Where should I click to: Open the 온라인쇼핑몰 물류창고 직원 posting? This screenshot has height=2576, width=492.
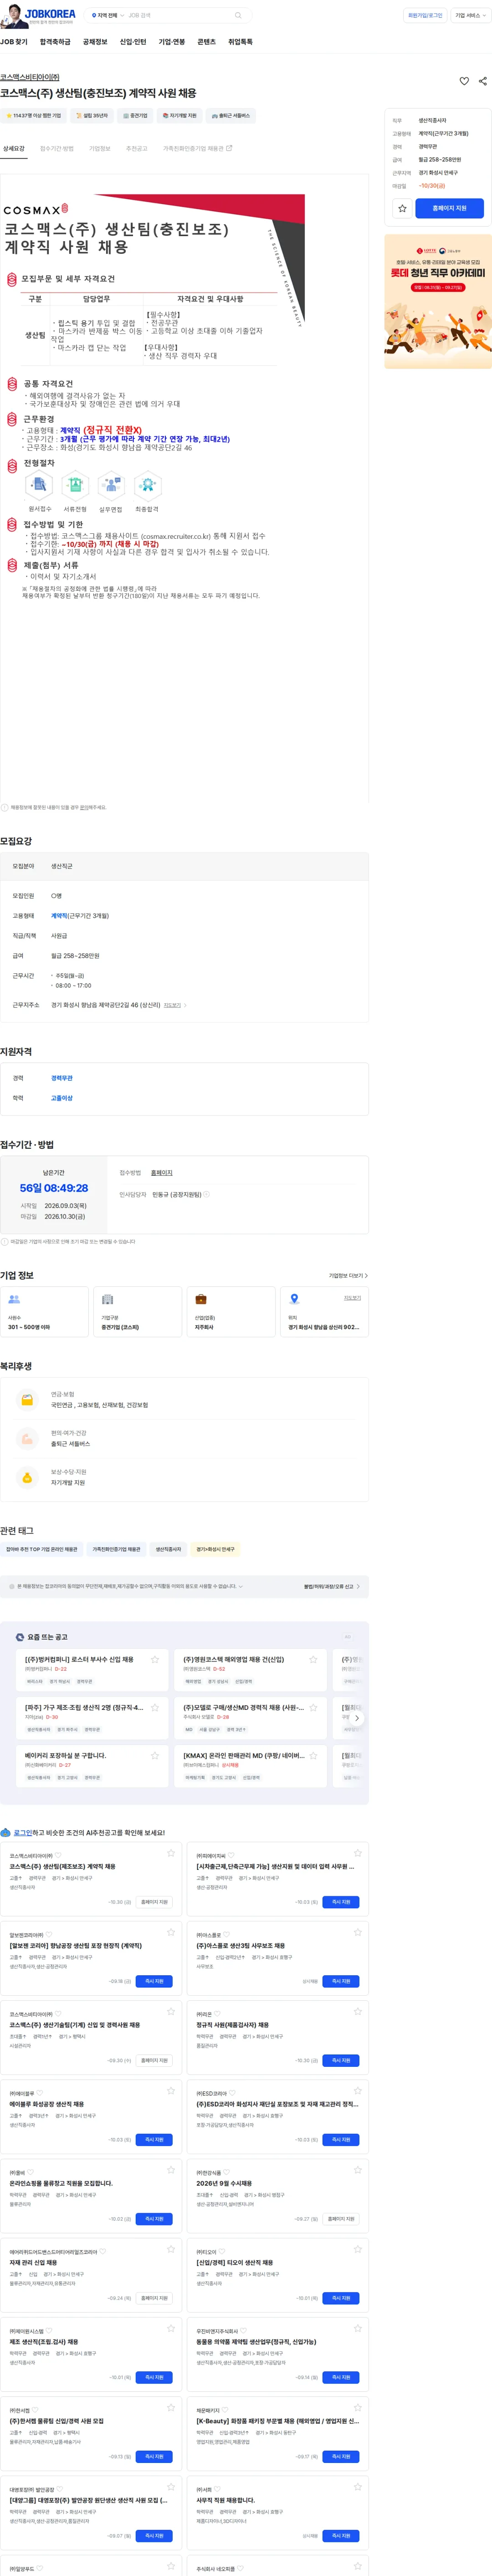point(61,2183)
